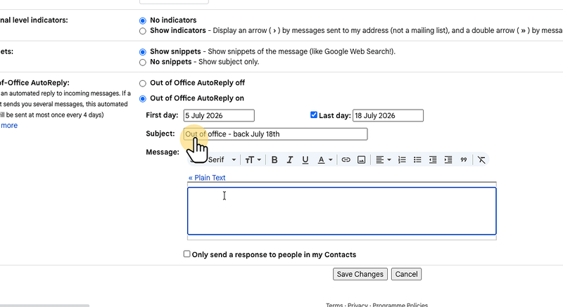Remove formatting from the message text
563x307 pixels.
[481, 159]
